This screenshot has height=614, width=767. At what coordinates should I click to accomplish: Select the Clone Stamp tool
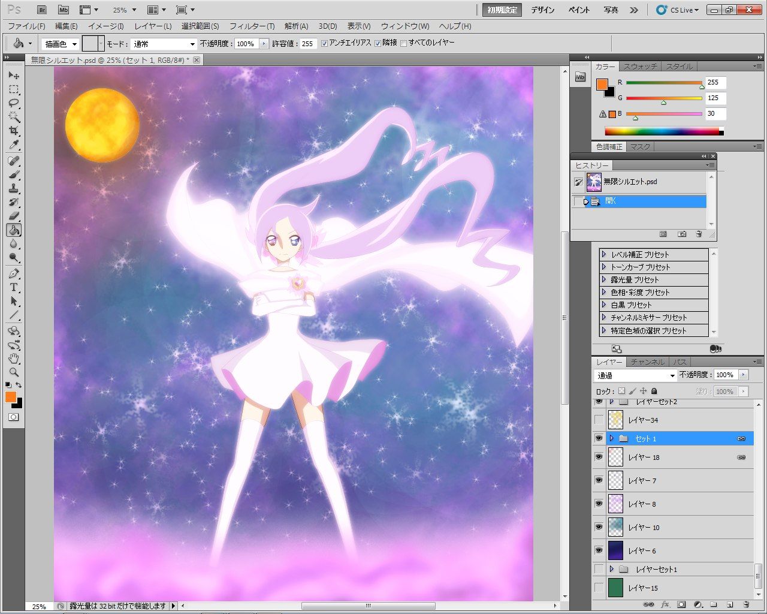point(14,188)
